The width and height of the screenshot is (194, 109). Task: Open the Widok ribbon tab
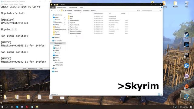(82, 7)
